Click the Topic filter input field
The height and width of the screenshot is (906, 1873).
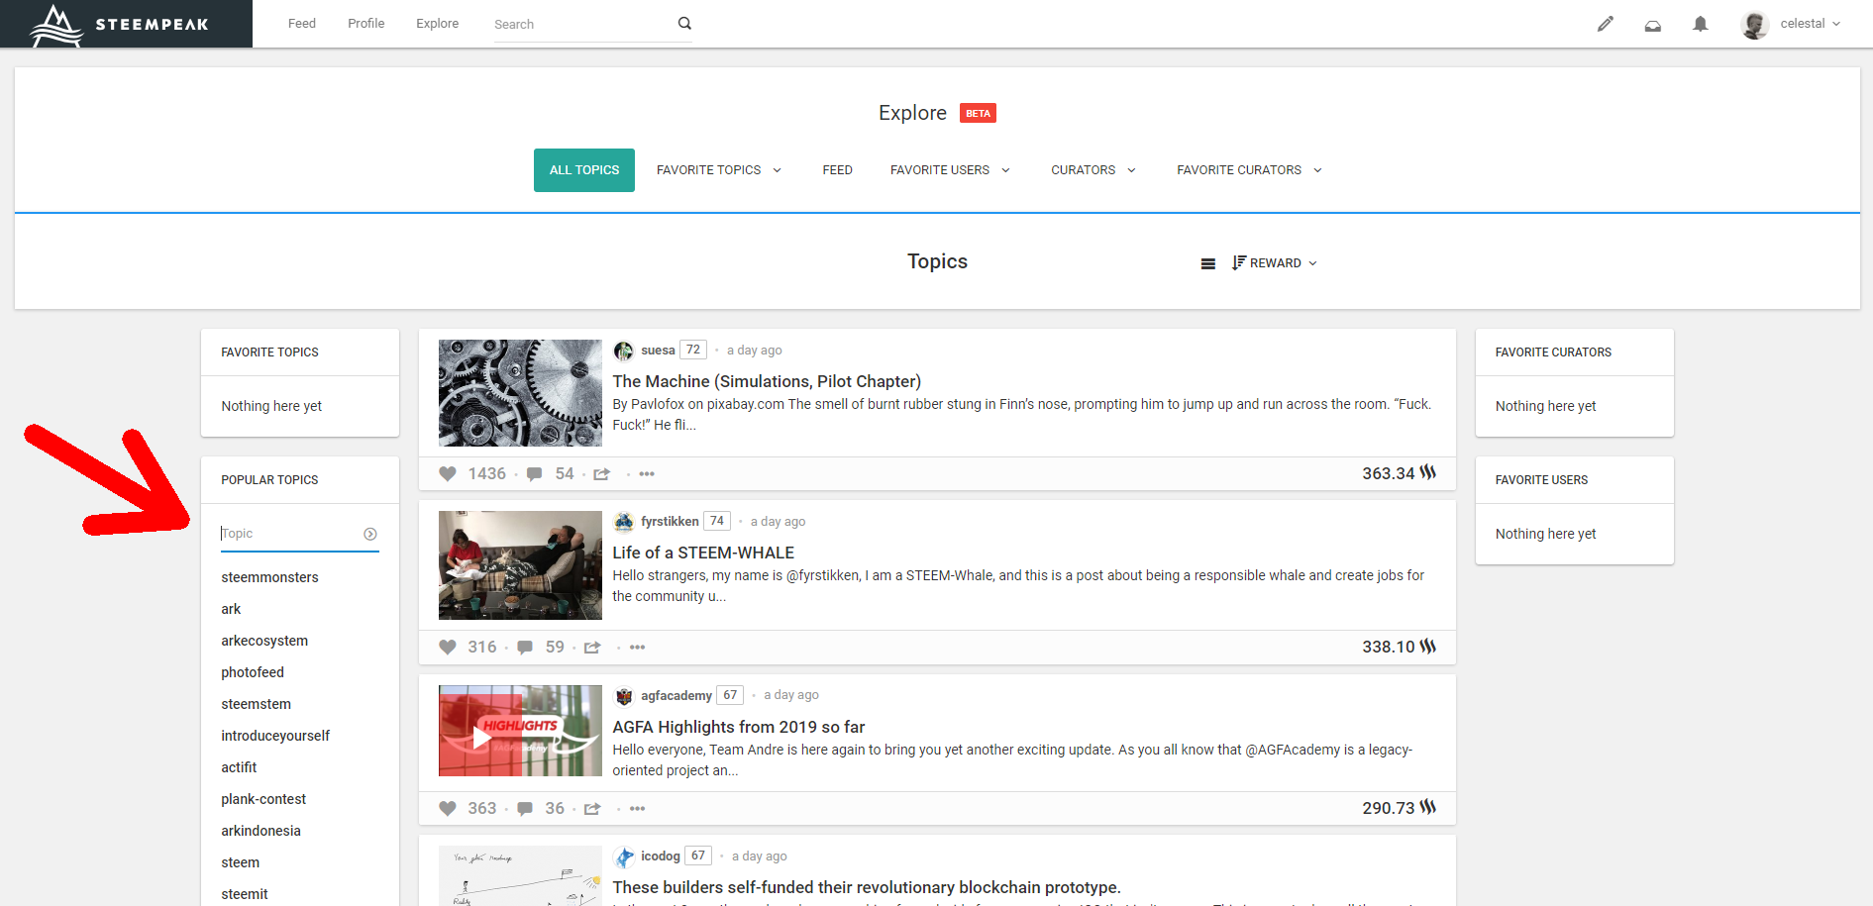(290, 534)
